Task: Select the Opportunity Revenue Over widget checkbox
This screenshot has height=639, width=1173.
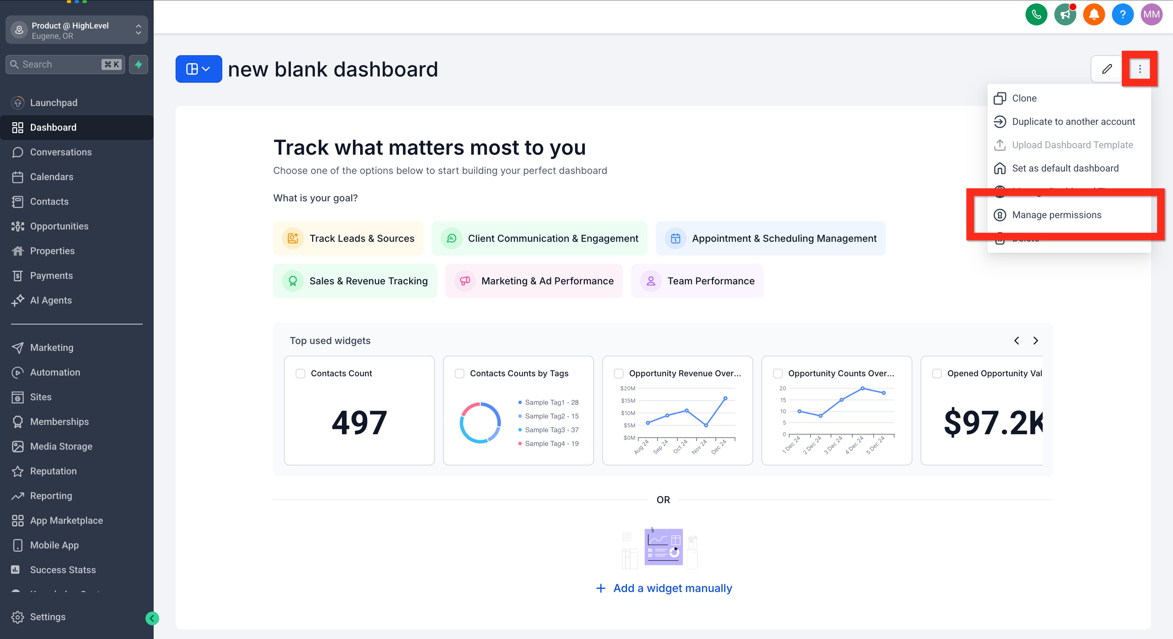Action: tap(618, 374)
